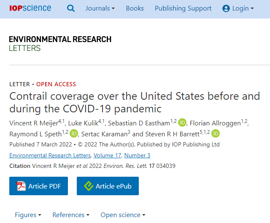Click the search magnifier icon
Viewport: 270px width, 223px height.
(x=71, y=8)
